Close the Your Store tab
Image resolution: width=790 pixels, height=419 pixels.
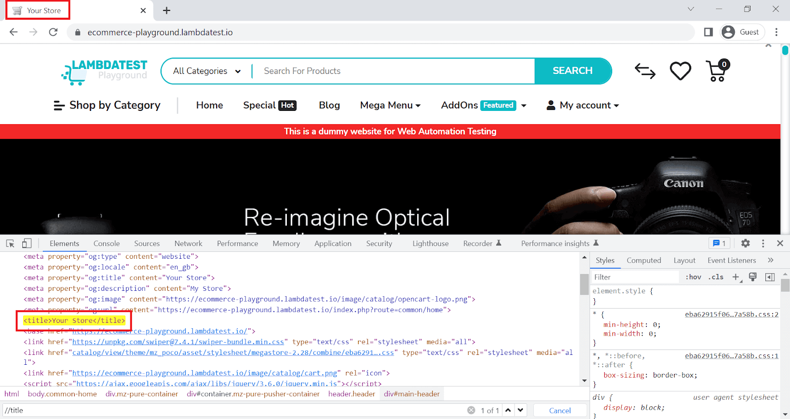pyautogui.click(x=143, y=10)
